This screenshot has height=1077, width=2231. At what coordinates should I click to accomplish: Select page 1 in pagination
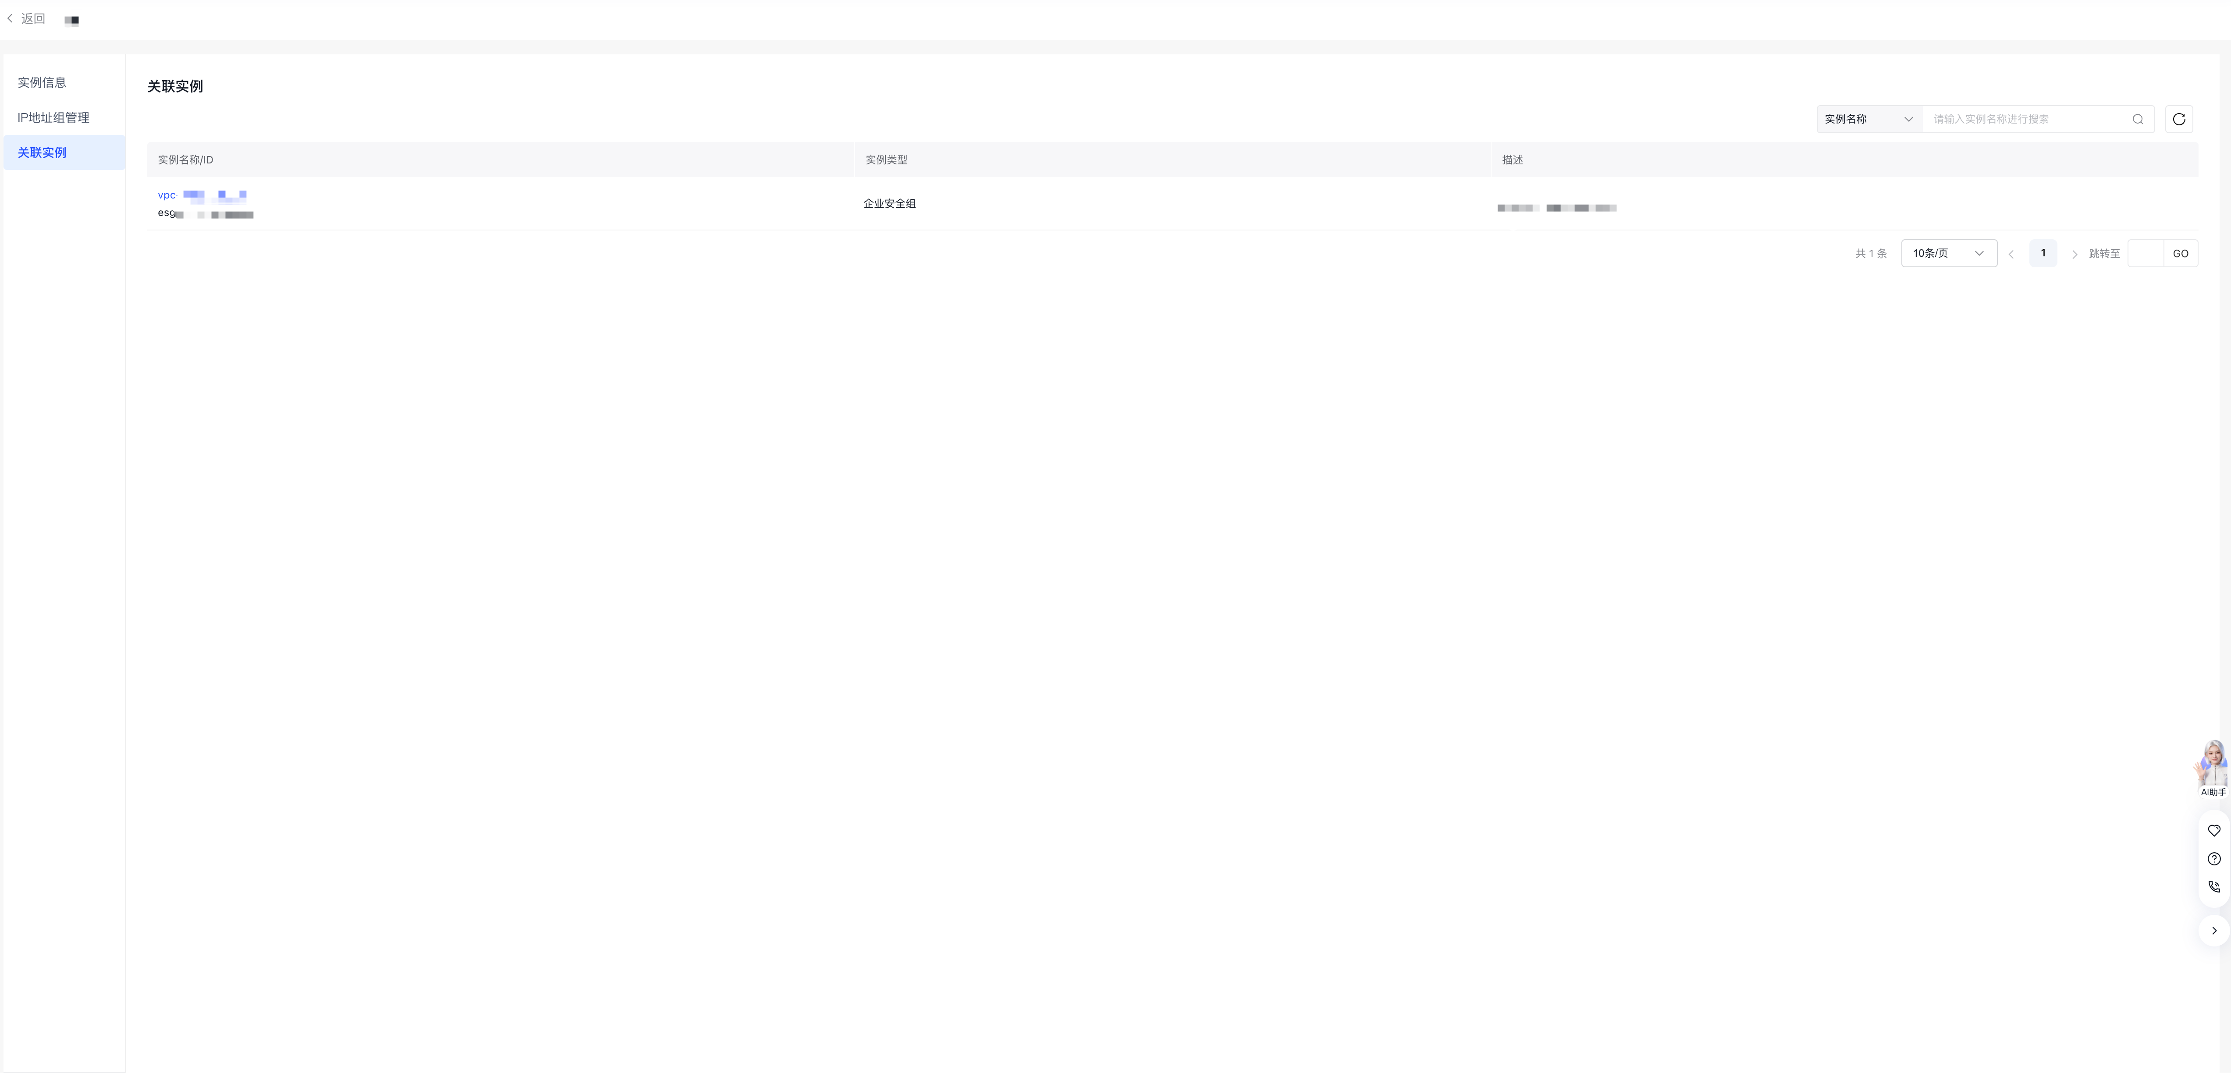pyautogui.click(x=2043, y=254)
